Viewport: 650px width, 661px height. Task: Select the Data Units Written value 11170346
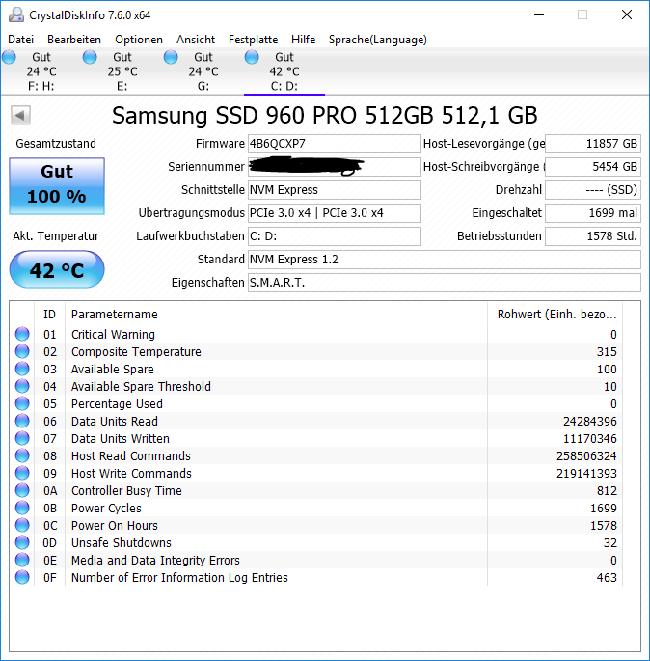pos(590,439)
